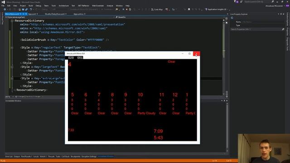Switch to the Error List tab

click(x=9, y=157)
